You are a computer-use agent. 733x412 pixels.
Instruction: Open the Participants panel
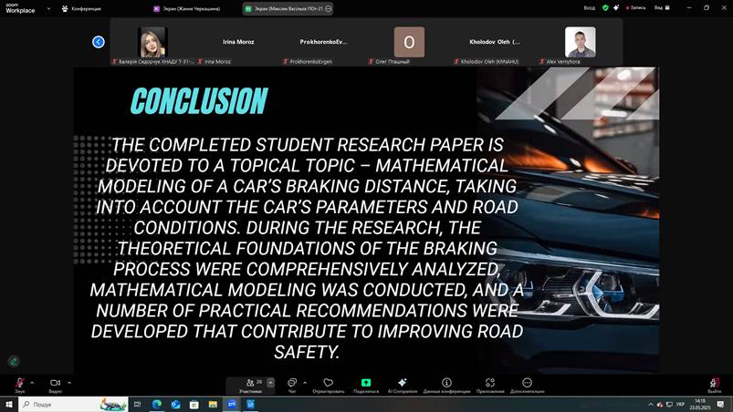[x=250, y=384]
